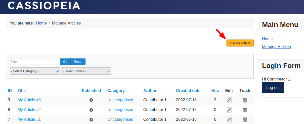304x124 pixels.
Task: Focus the Filter text field
Action: 35,61
